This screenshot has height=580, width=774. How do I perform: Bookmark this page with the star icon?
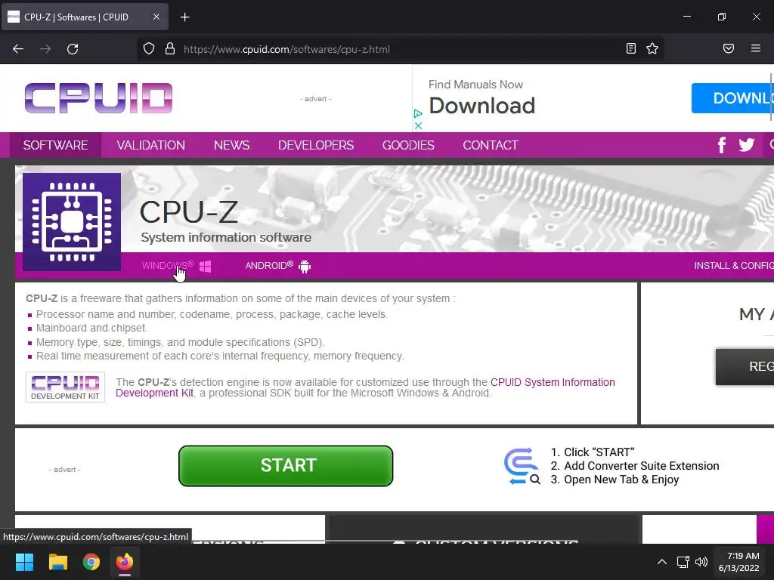click(652, 48)
